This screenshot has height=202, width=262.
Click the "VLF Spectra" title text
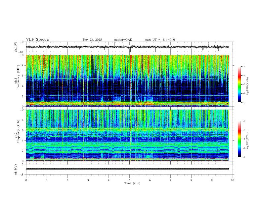37,40
